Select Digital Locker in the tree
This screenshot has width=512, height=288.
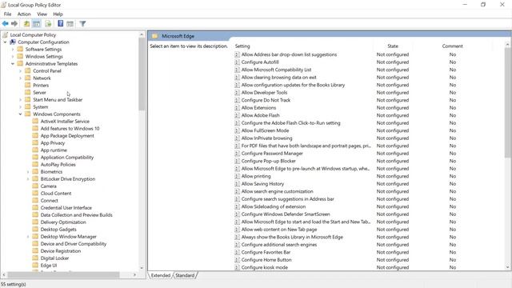[54, 258]
